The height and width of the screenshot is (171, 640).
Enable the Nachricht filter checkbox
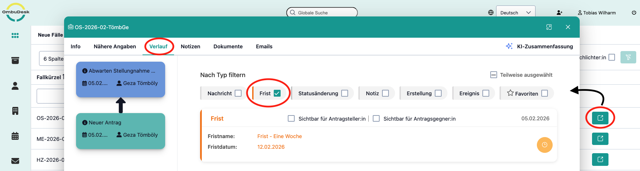[x=238, y=93]
